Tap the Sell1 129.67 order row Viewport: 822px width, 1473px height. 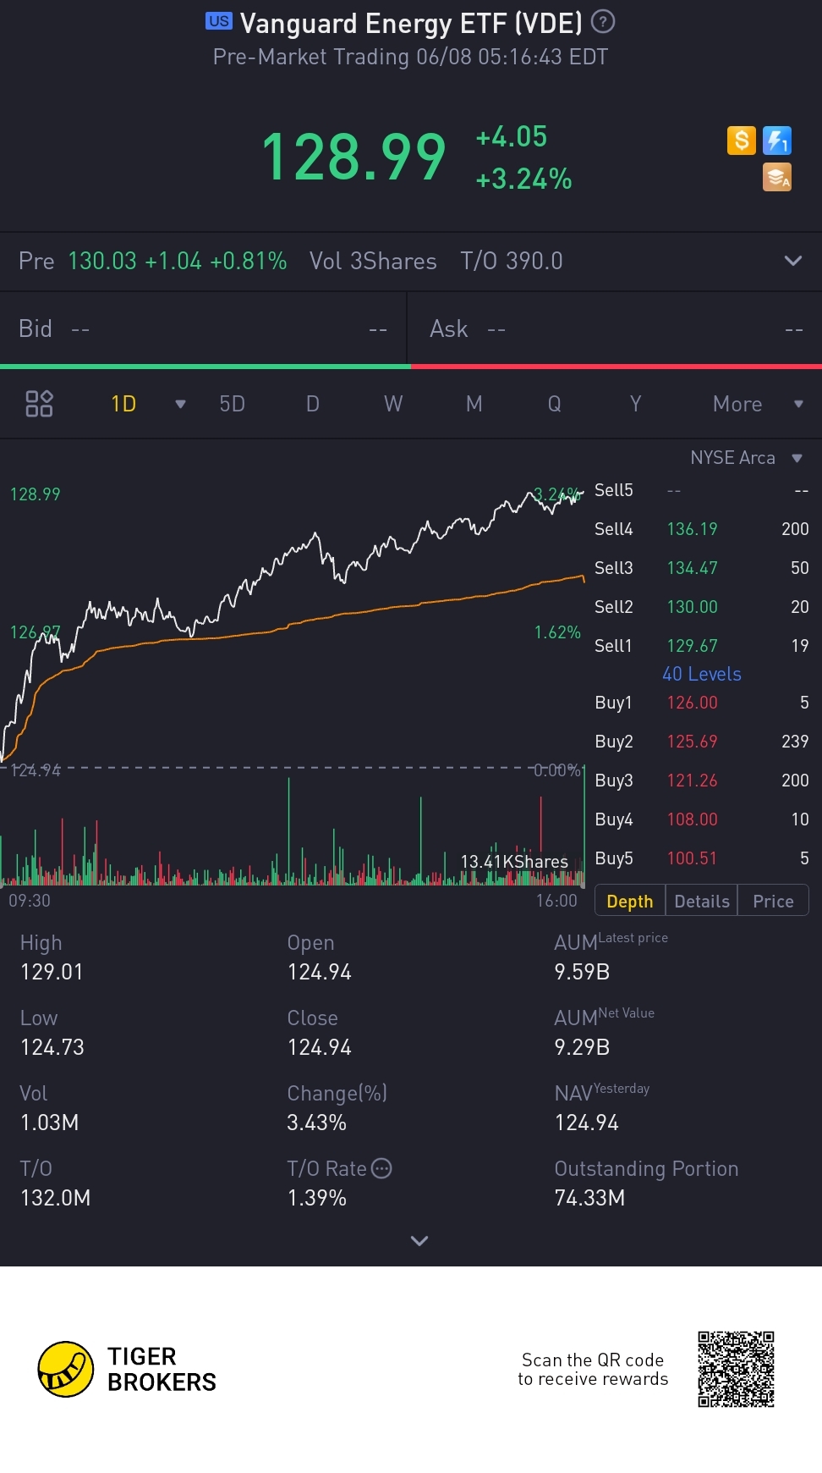coord(702,646)
